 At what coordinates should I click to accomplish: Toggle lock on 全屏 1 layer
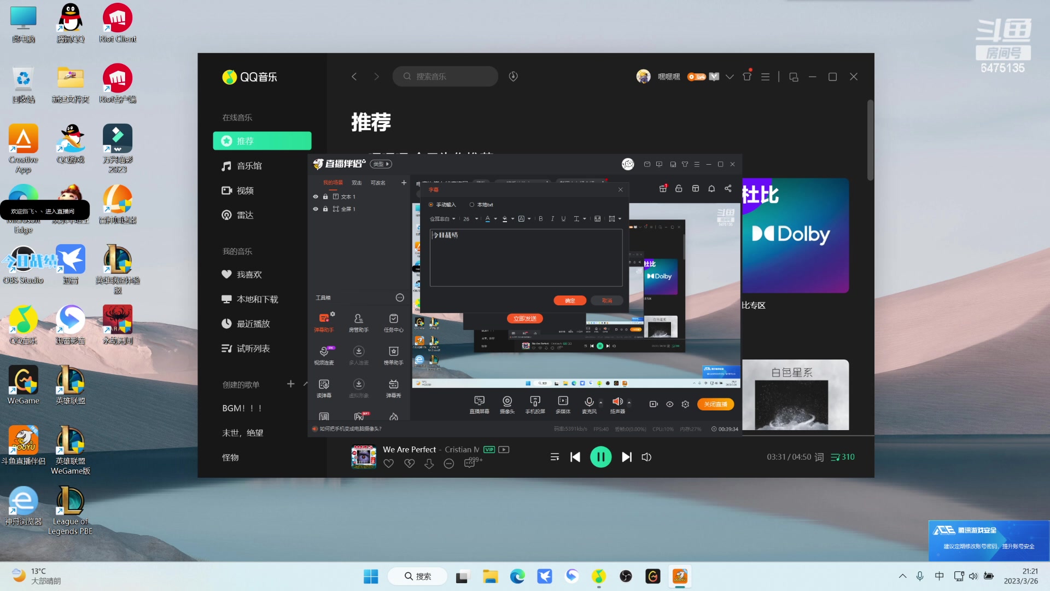(325, 209)
